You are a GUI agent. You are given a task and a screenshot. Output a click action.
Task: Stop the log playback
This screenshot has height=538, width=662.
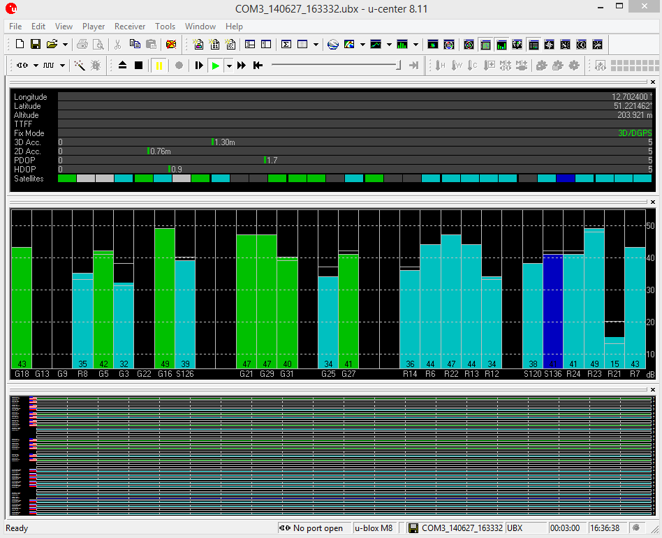tap(138, 66)
